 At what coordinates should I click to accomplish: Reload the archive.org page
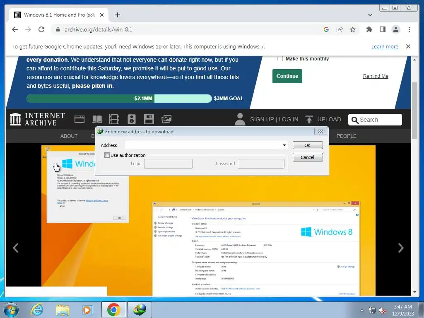pos(41,29)
